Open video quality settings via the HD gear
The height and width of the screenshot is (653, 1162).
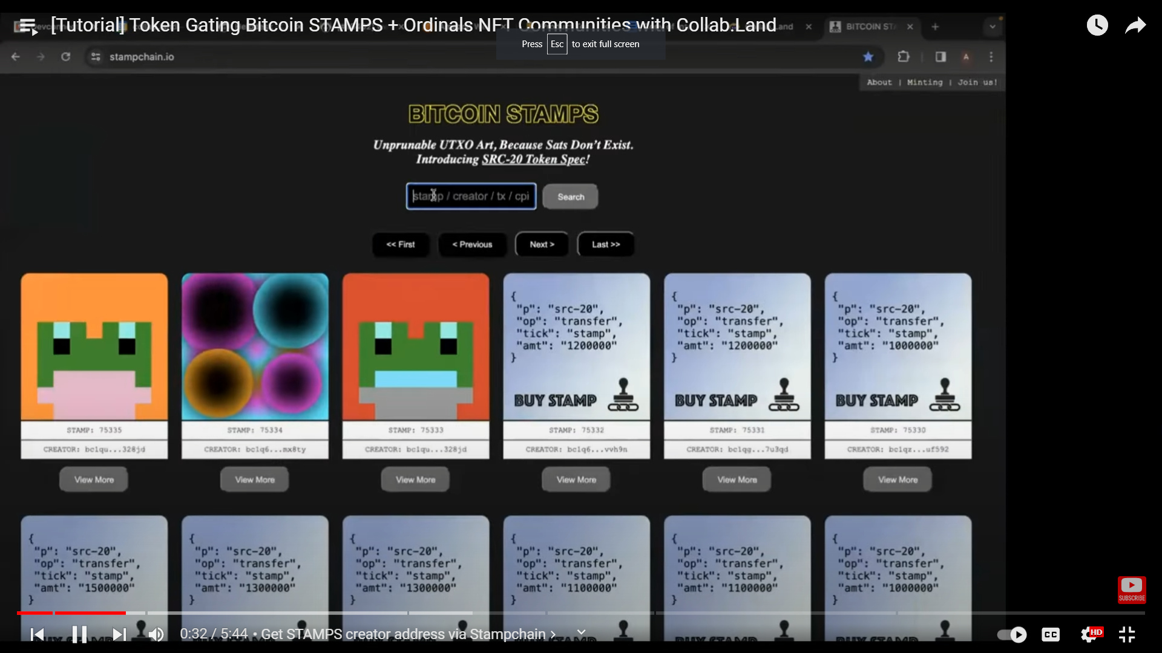(1093, 634)
